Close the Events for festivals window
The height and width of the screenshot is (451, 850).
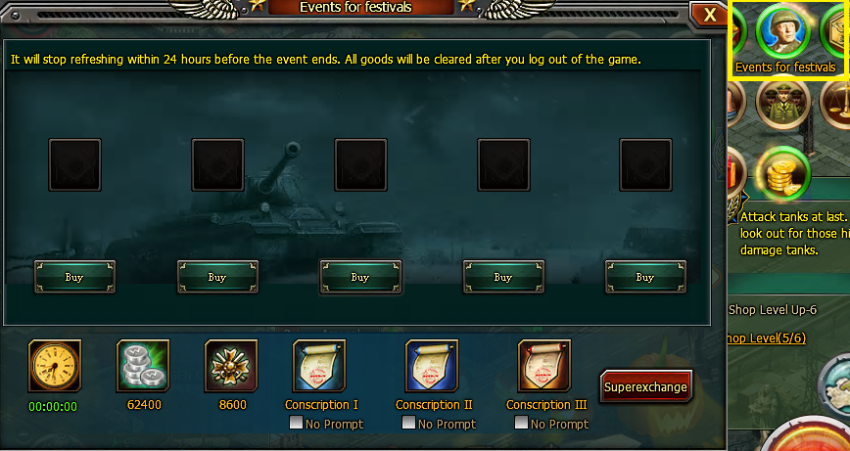(709, 15)
